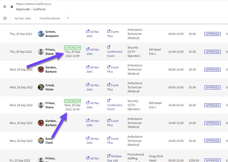
Task: Open Ad Hoc Jobs link in 26 Sep Gorden row
Action: (x=93, y=123)
